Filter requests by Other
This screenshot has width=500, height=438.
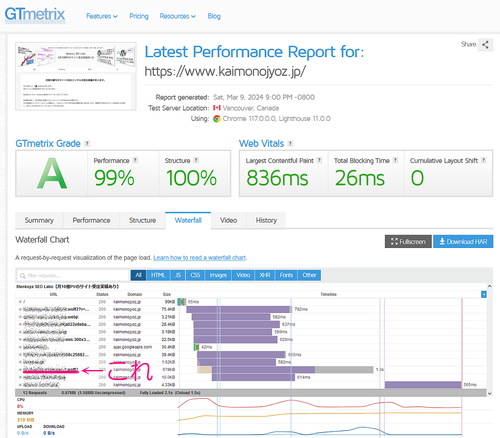(x=309, y=275)
